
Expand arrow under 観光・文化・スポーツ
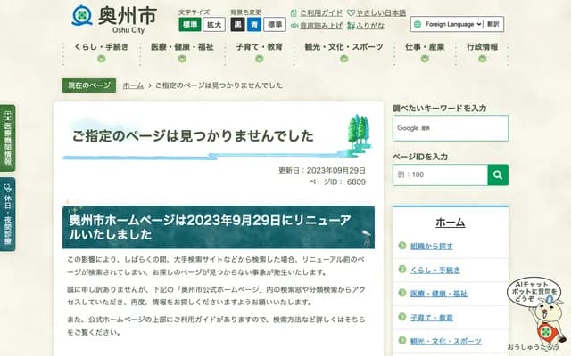pyautogui.click(x=343, y=59)
